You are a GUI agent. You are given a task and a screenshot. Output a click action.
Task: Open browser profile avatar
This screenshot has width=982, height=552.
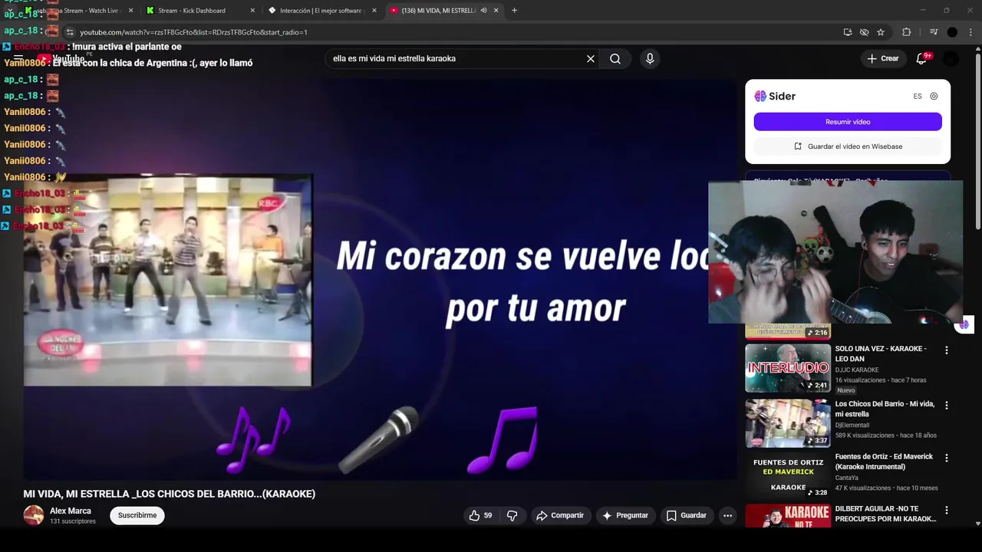click(952, 32)
